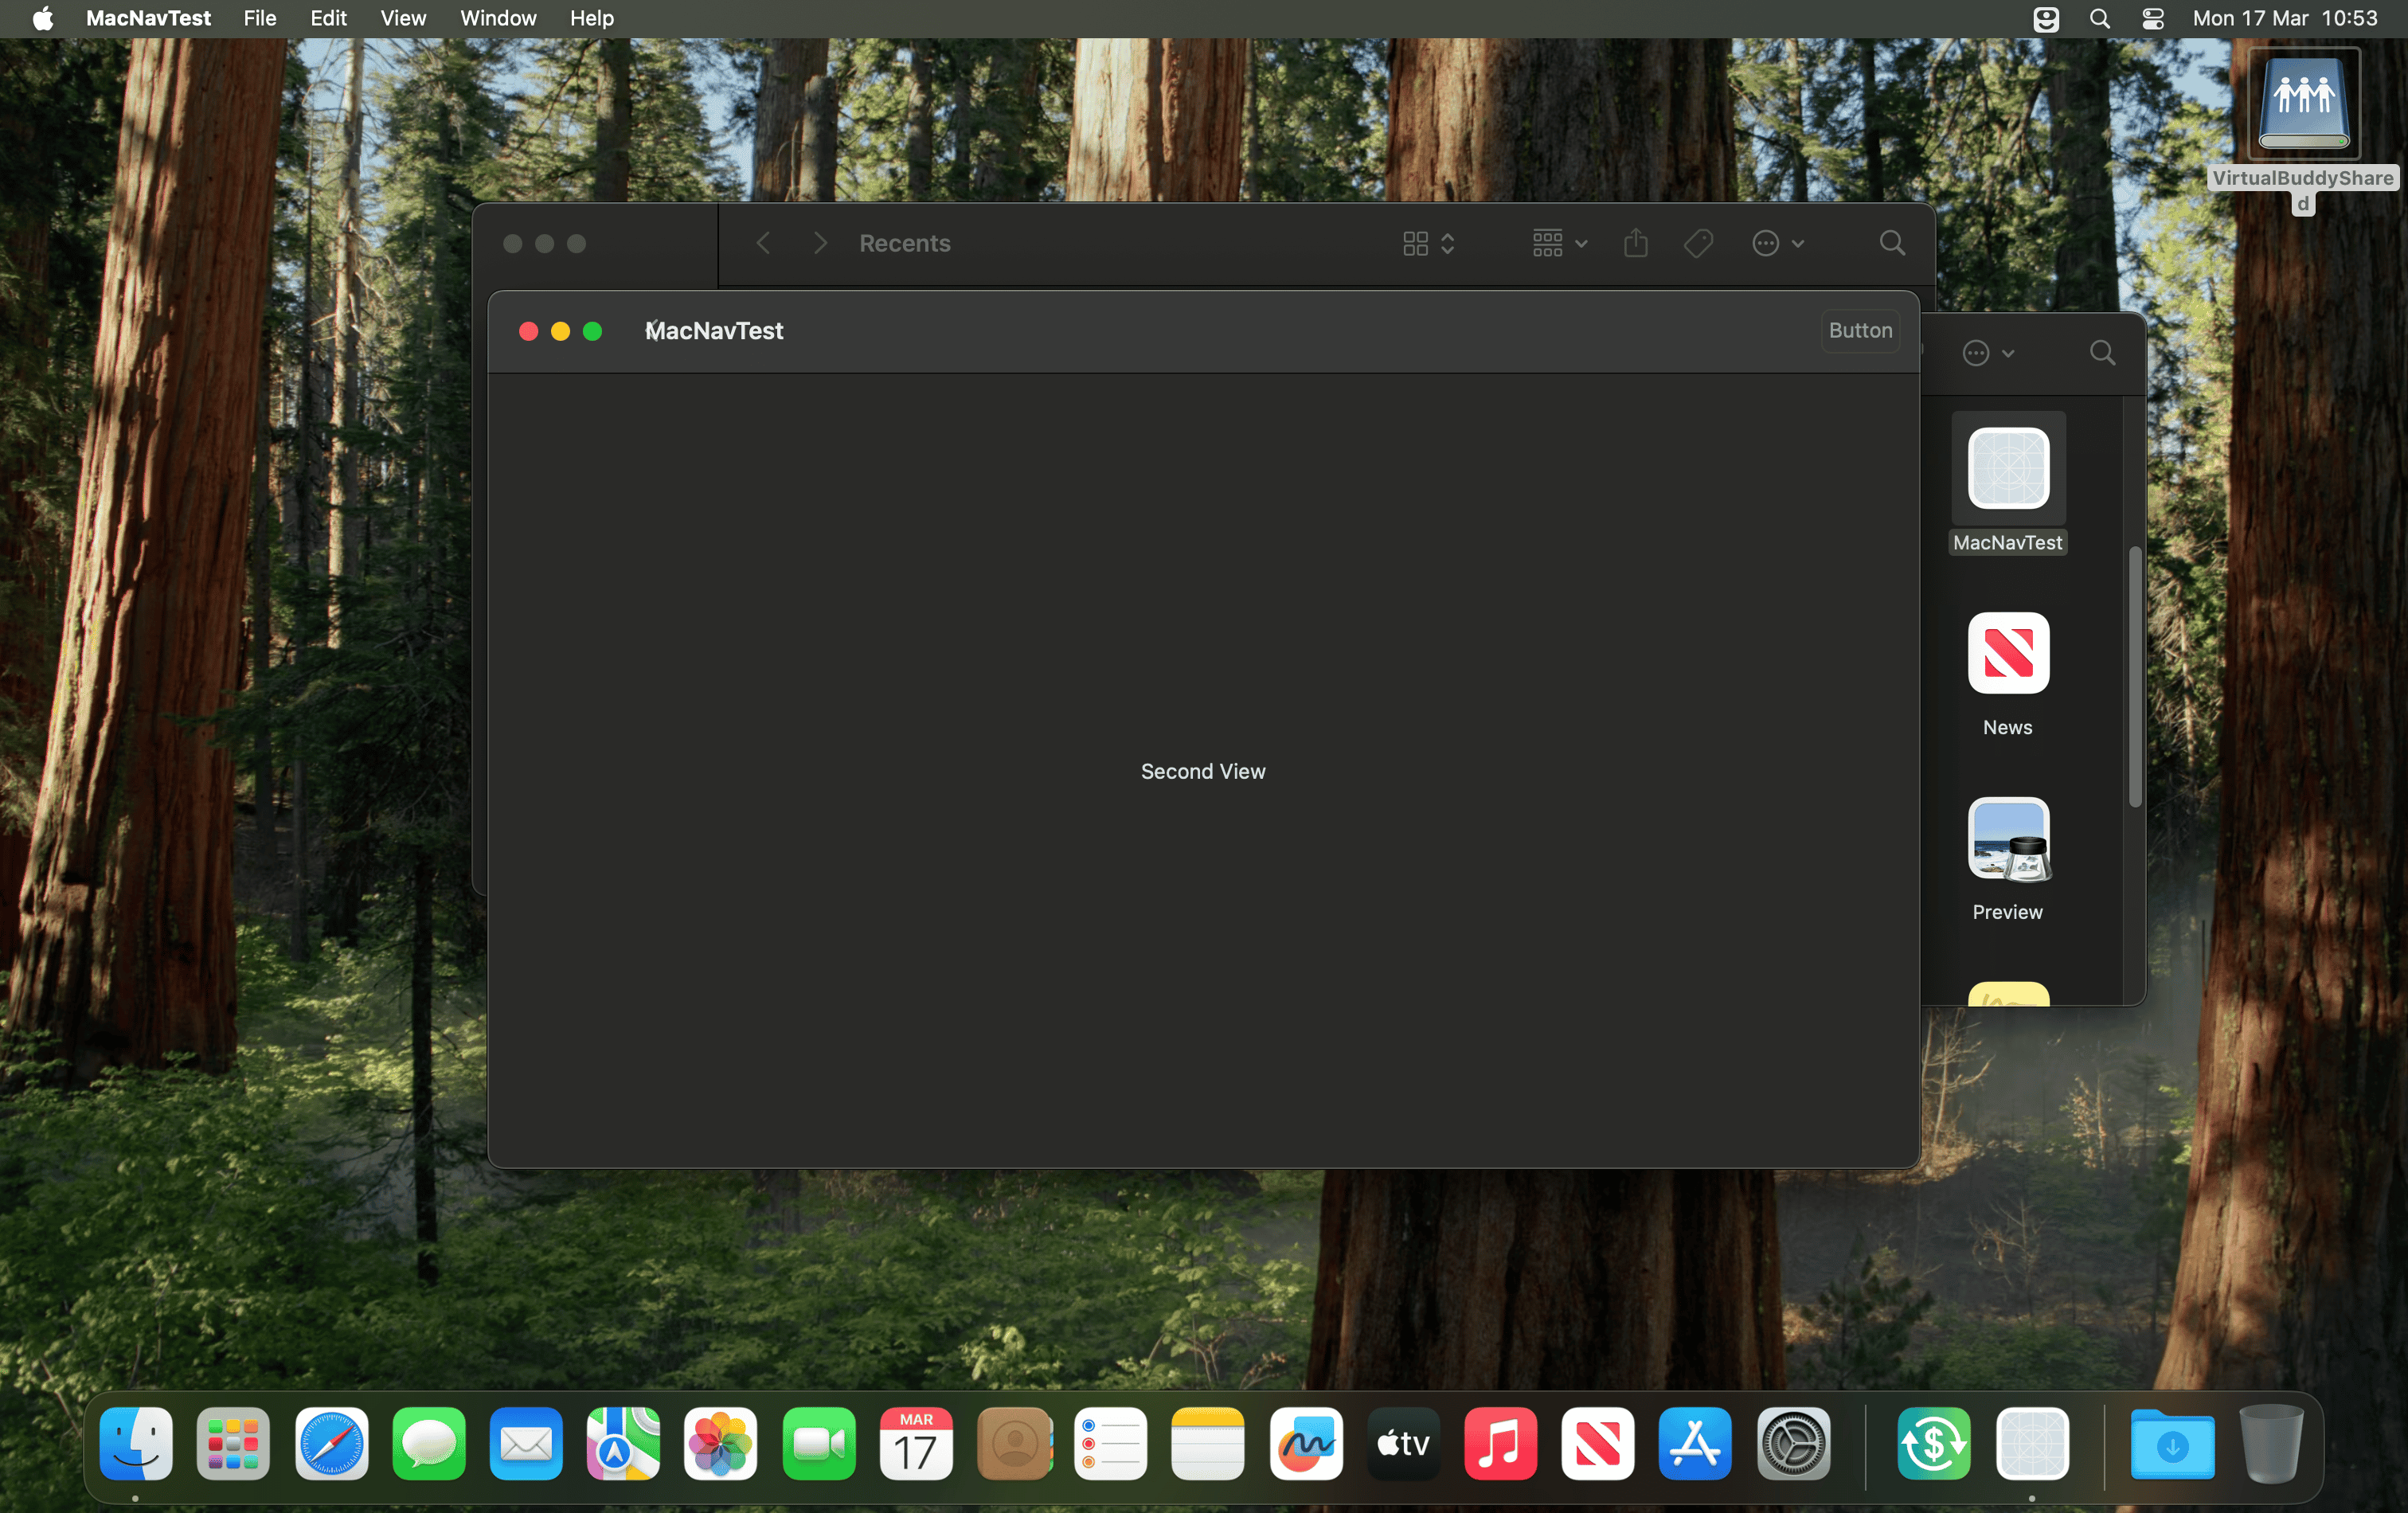Screen dimensions: 2408x1513
Task: Click the VirtualBuddy face icon in the menu bar
Action: (2045, 18)
